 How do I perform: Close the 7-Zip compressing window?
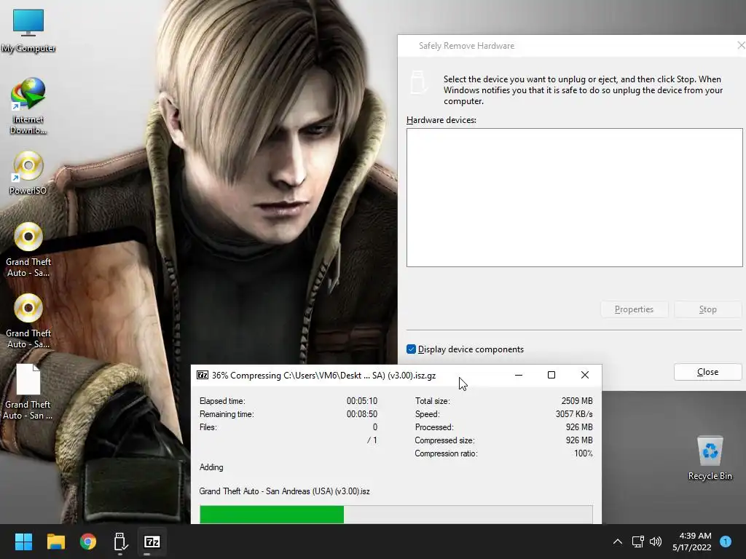tap(585, 375)
